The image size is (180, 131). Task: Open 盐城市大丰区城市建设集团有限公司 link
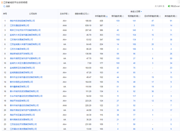tap(25, 35)
